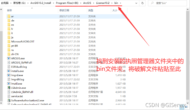Select ARCGIS_libFNP.dll file icon
190x110 pixels.
click(x=9, y=63)
